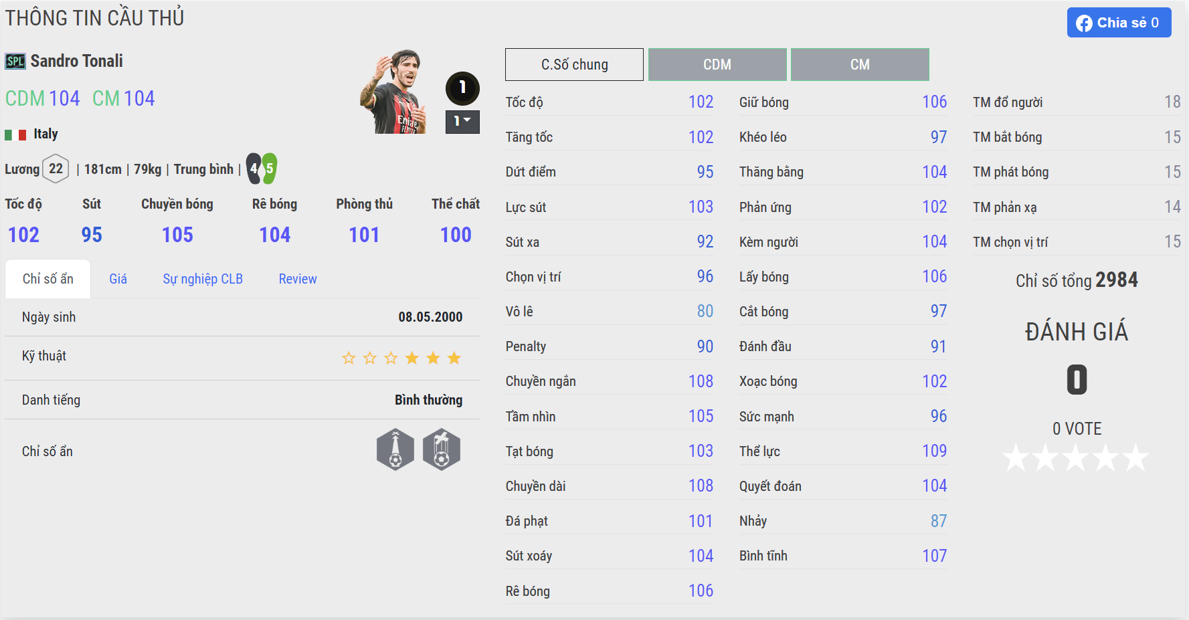The height and width of the screenshot is (620, 1189).
Task: Click the second hidden trait hexagon icon
Action: pyautogui.click(x=442, y=449)
